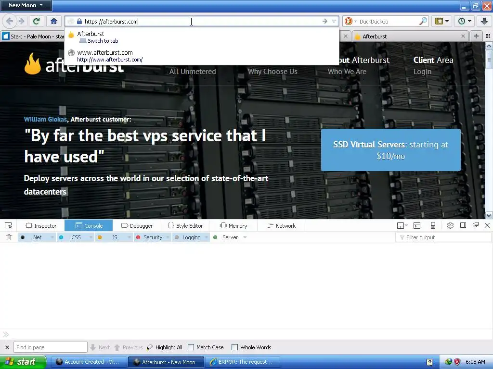Click the Afterburst flame logo

[33, 63]
